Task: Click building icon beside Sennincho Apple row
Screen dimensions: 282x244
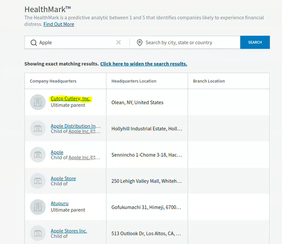Action: point(38,155)
